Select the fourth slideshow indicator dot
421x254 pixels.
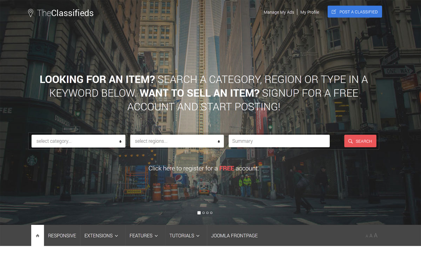[x=211, y=213]
